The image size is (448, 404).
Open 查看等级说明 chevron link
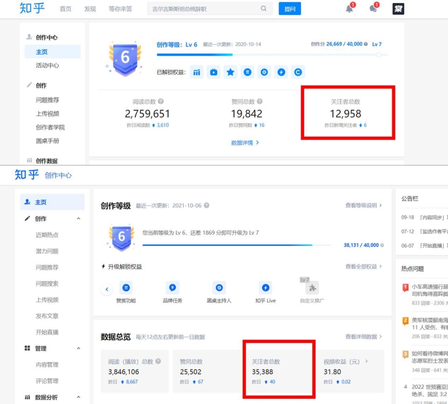[x=363, y=205]
